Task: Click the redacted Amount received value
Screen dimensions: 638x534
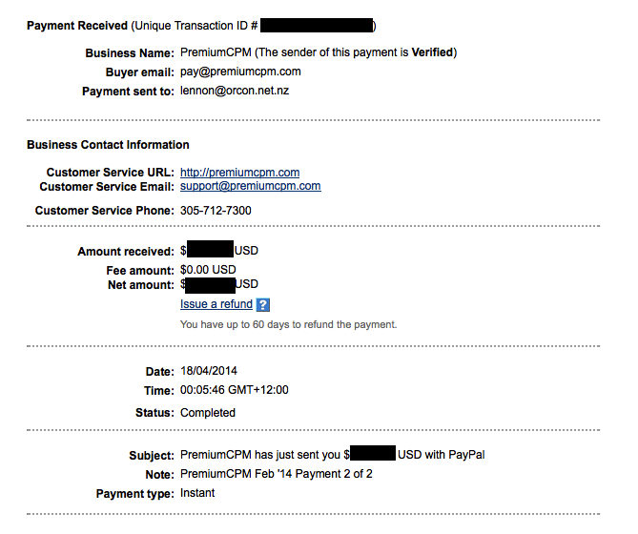Action: coord(210,249)
